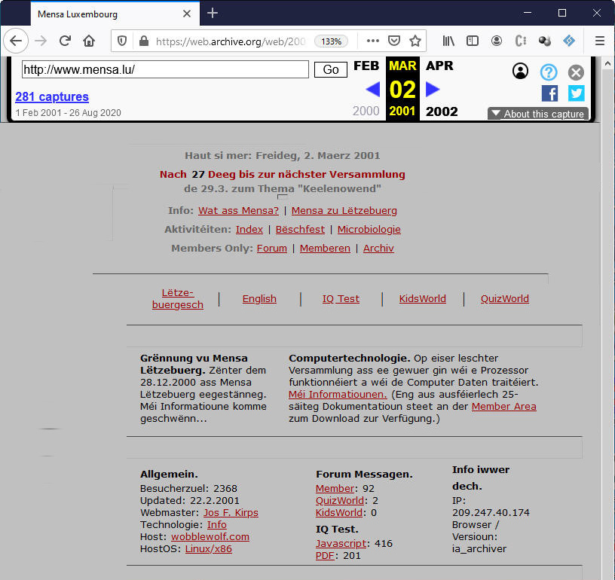Switch to Lëtzebuergesch language
615x580 pixels.
pyautogui.click(x=178, y=298)
